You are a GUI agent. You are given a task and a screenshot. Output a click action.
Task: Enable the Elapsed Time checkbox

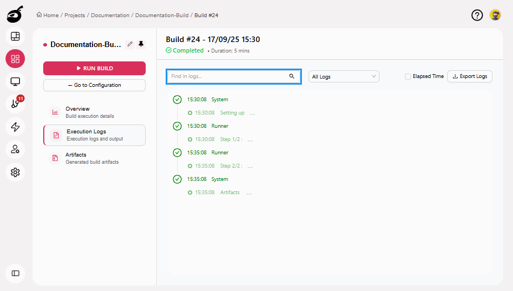[408, 76]
